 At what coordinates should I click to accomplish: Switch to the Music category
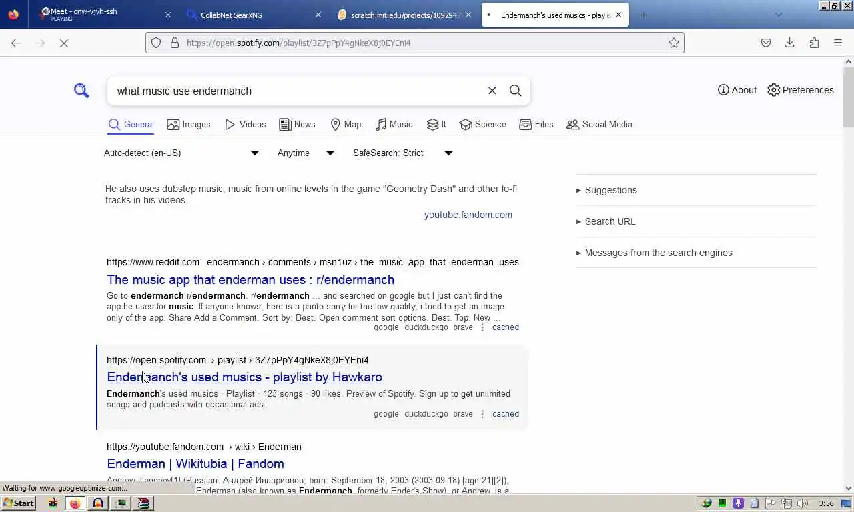tap(394, 125)
